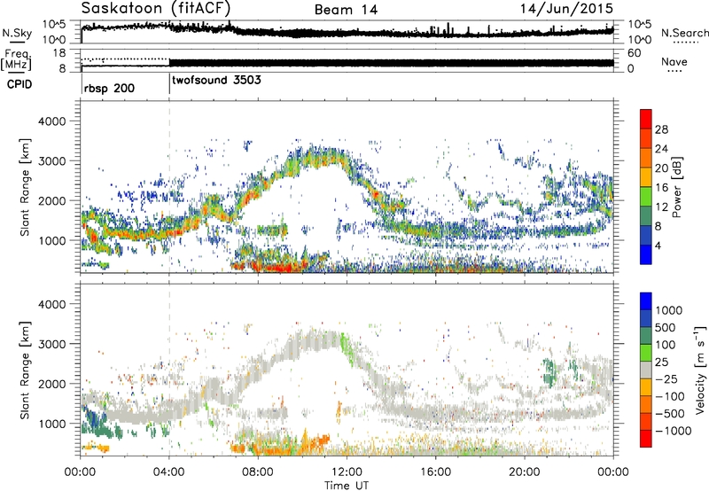Click the dotted line sample beneath "N.Search"
This screenshot has height=491, width=709.
tap(685, 43)
